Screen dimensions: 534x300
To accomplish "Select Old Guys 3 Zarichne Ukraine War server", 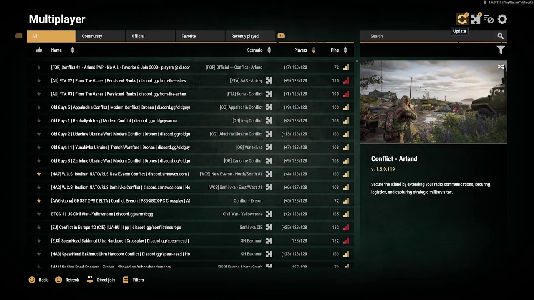I will pyautogui.click(x=190, y=161).
